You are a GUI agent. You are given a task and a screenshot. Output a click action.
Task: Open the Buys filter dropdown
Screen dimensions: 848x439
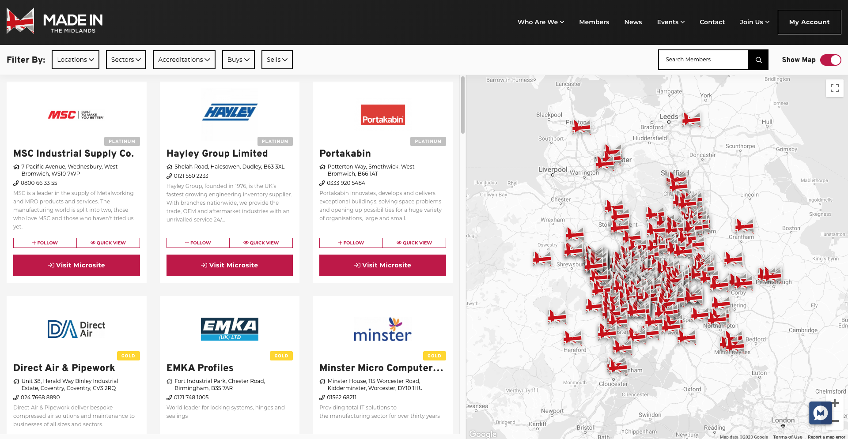(238, 60)
